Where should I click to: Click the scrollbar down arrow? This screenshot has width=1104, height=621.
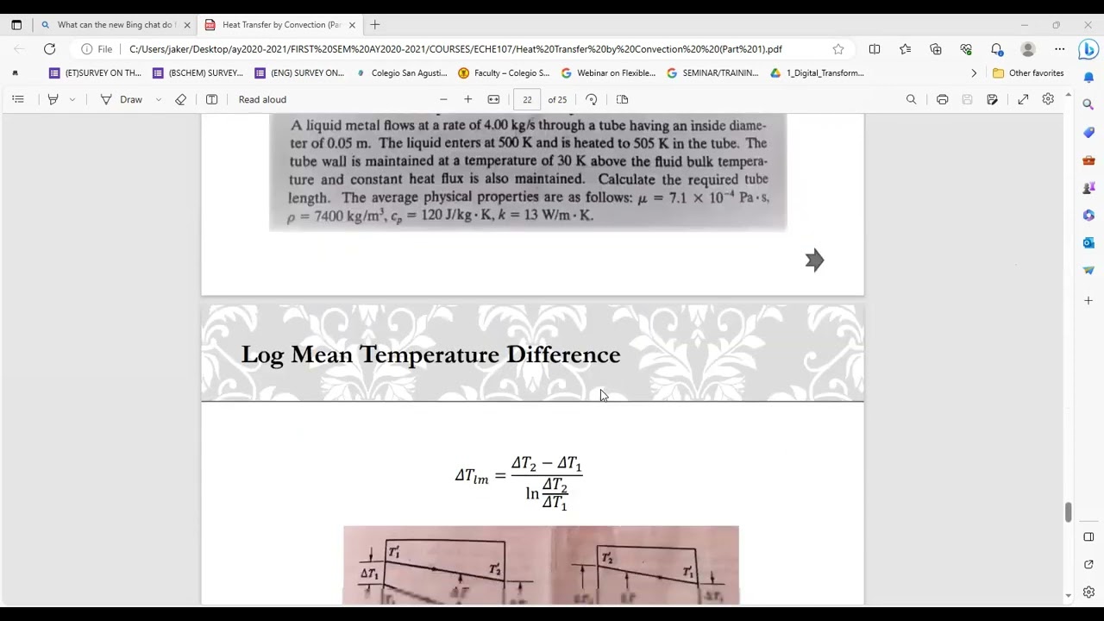pos(1068,595)
